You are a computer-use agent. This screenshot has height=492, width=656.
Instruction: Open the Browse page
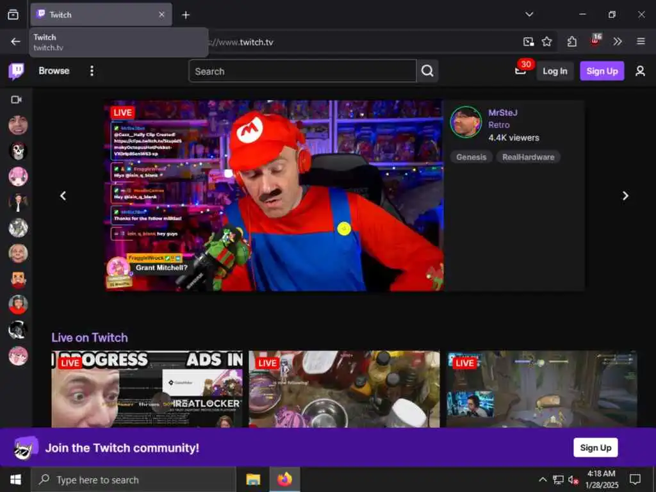(x=54, y=70)
